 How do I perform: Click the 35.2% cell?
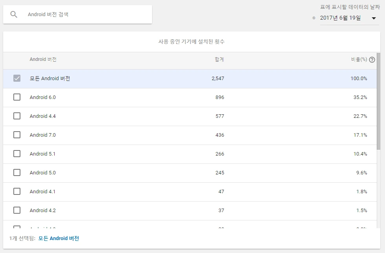(360, 97)
